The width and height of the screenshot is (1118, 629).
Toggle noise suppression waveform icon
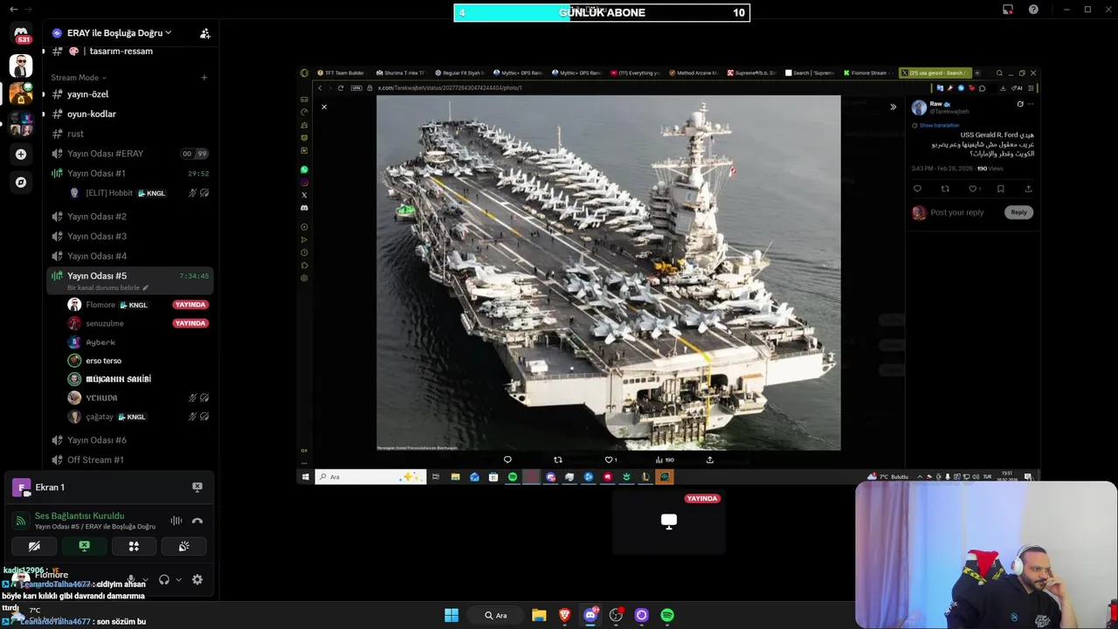point(176,521)
